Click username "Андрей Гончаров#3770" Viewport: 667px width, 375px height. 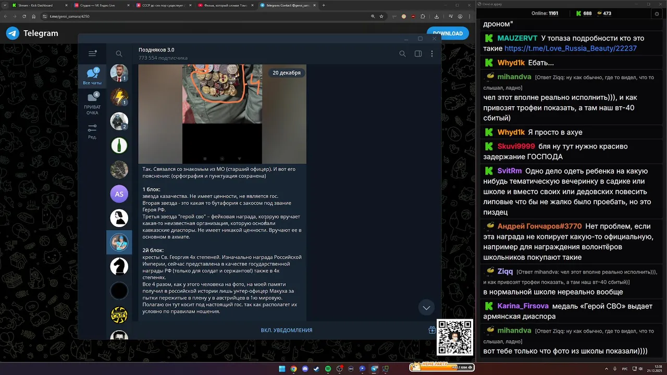[x=539, y=227]
